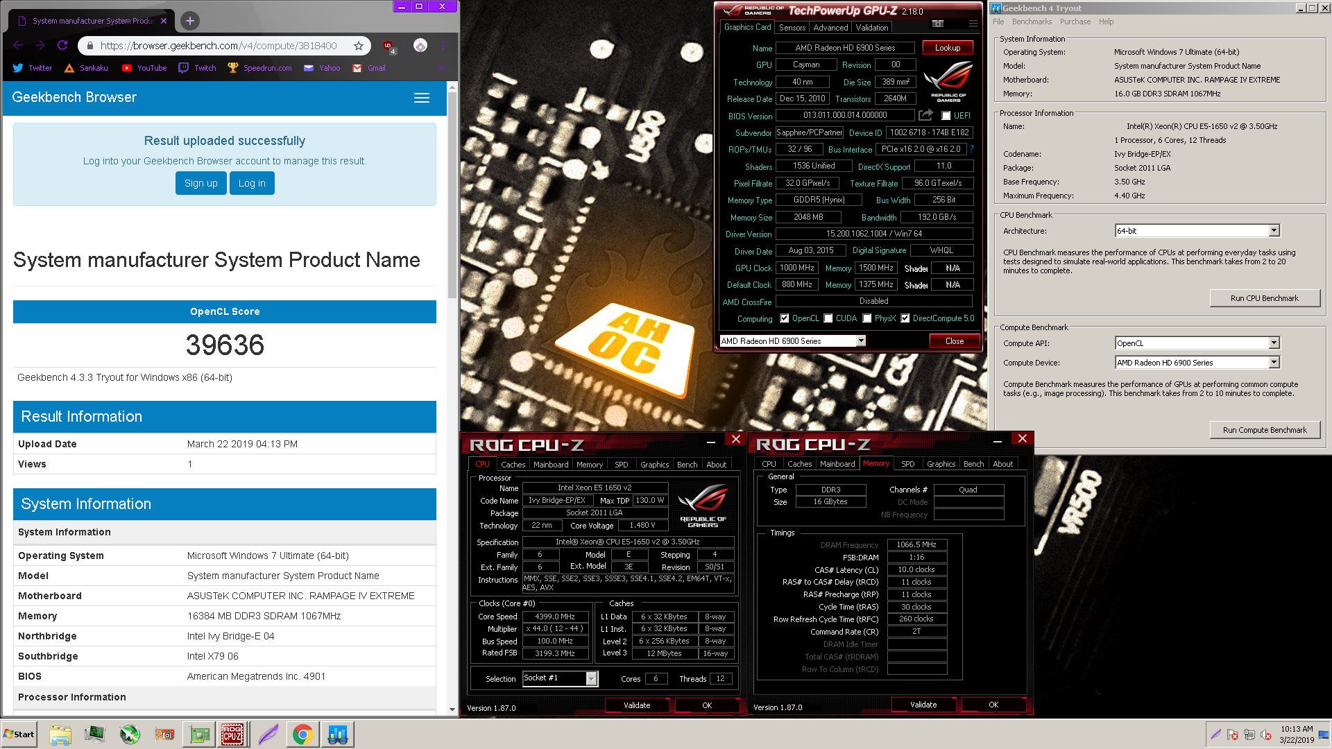The width and height of the screenshot is (1332, 749).
Task: Open the Gmail bookmark
Action: pyautogui.click(x=369, y=68)
